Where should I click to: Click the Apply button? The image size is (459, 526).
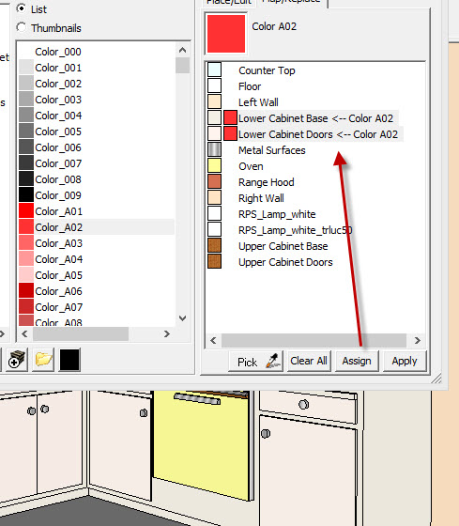(x=405, y=361)
